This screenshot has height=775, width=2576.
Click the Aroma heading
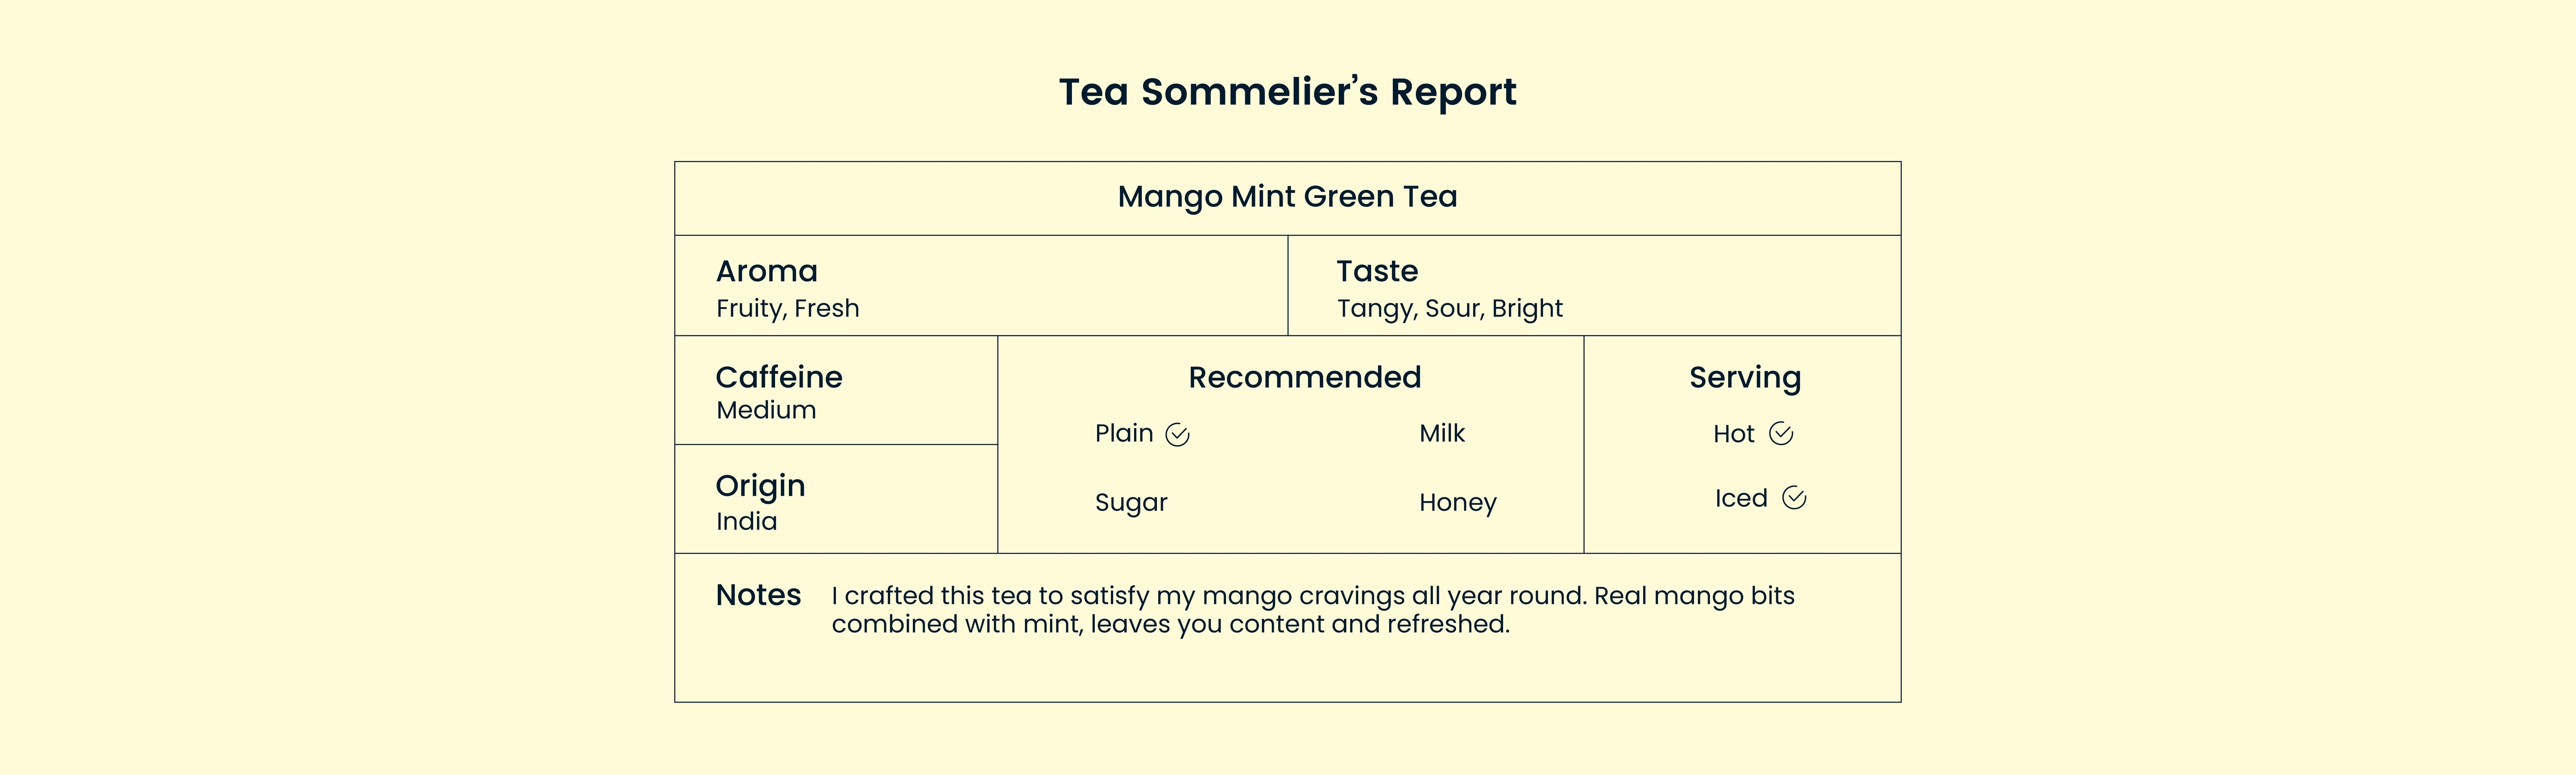pyautogui.click(x=766, y=271)
